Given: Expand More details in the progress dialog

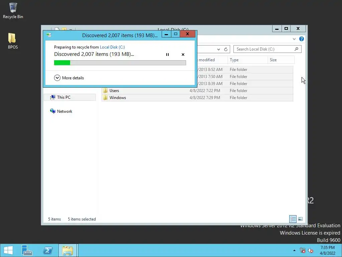Looking at the screenshot, I should click(69, 78).
